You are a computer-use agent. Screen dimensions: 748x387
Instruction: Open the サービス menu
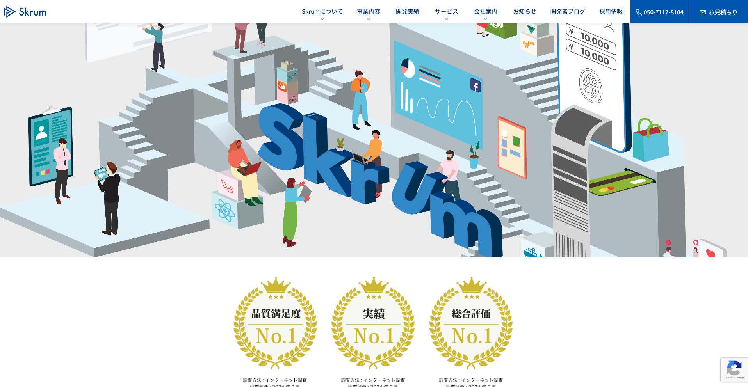446,12
